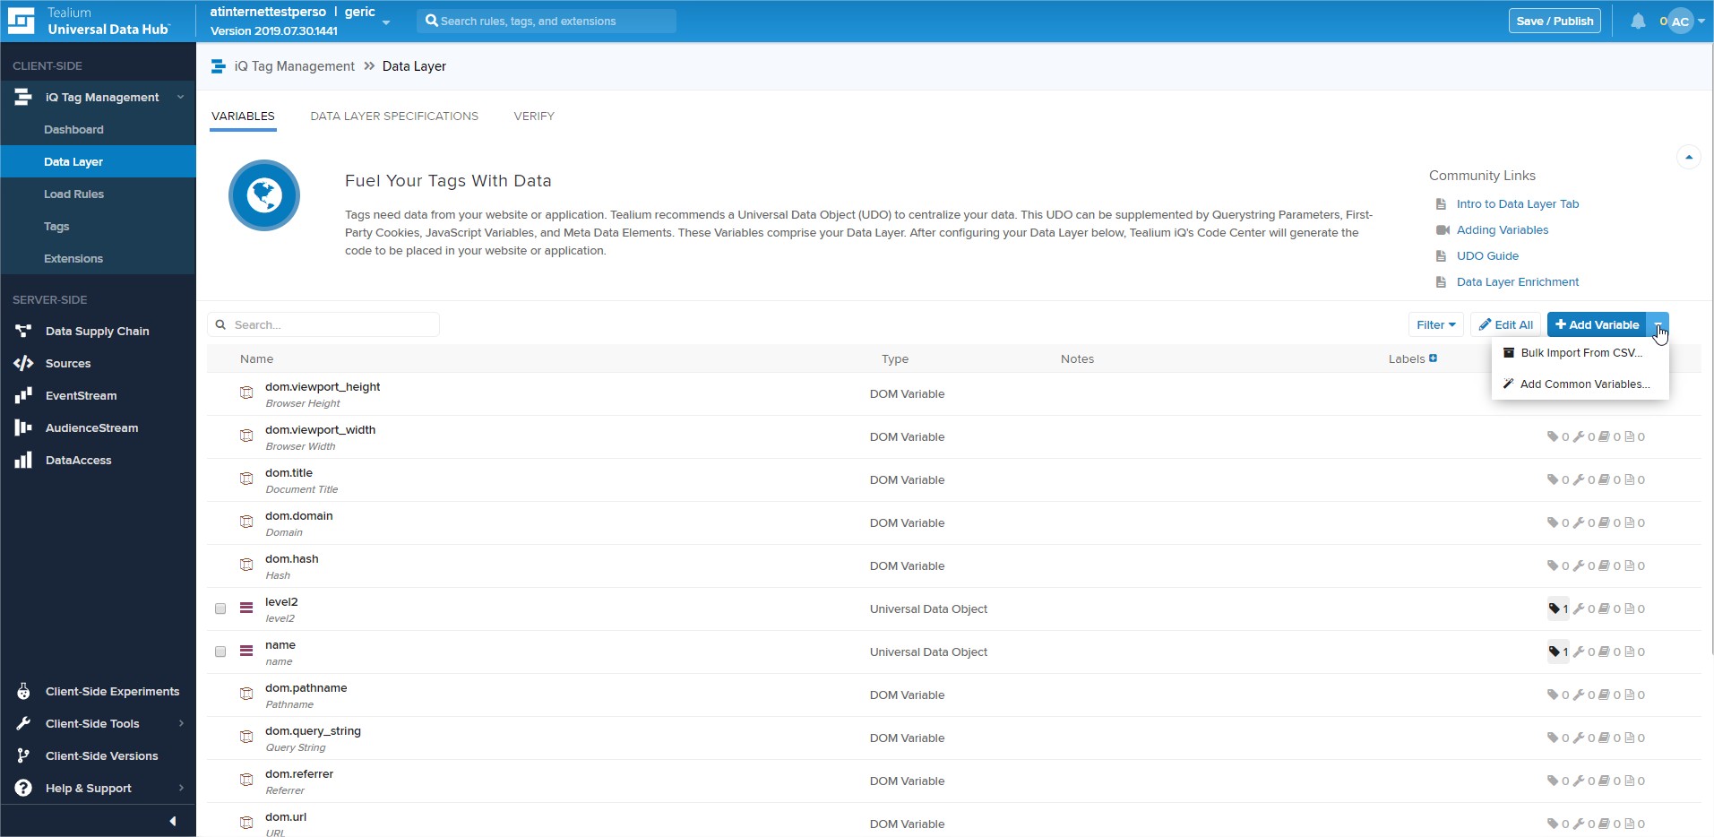Click the DataAccess bar chart icon
The width and height of the screenshot is (1714, 837).
click(23, 460)
